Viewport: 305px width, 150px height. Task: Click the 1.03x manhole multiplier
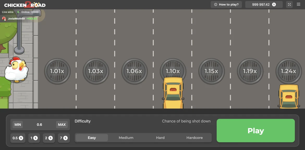point(96,71)
